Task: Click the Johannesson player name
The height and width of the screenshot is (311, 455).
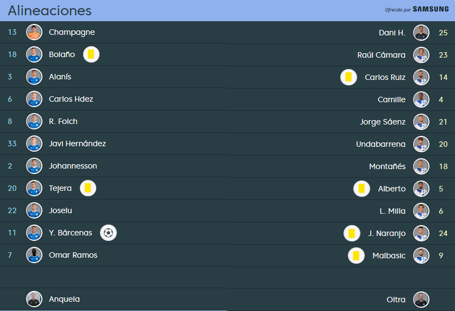Action: tap(73, 166)
